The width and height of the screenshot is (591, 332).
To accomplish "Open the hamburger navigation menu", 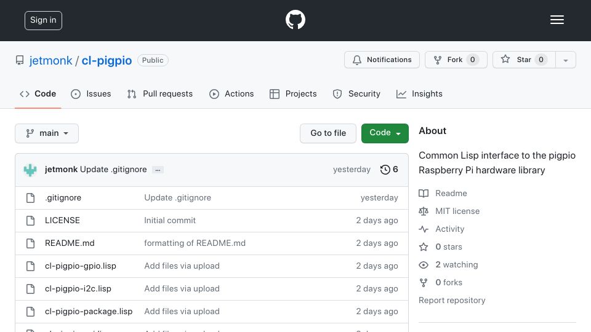I will 557,20.
